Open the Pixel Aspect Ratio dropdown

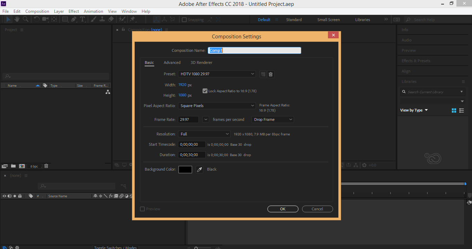[217, 106]
